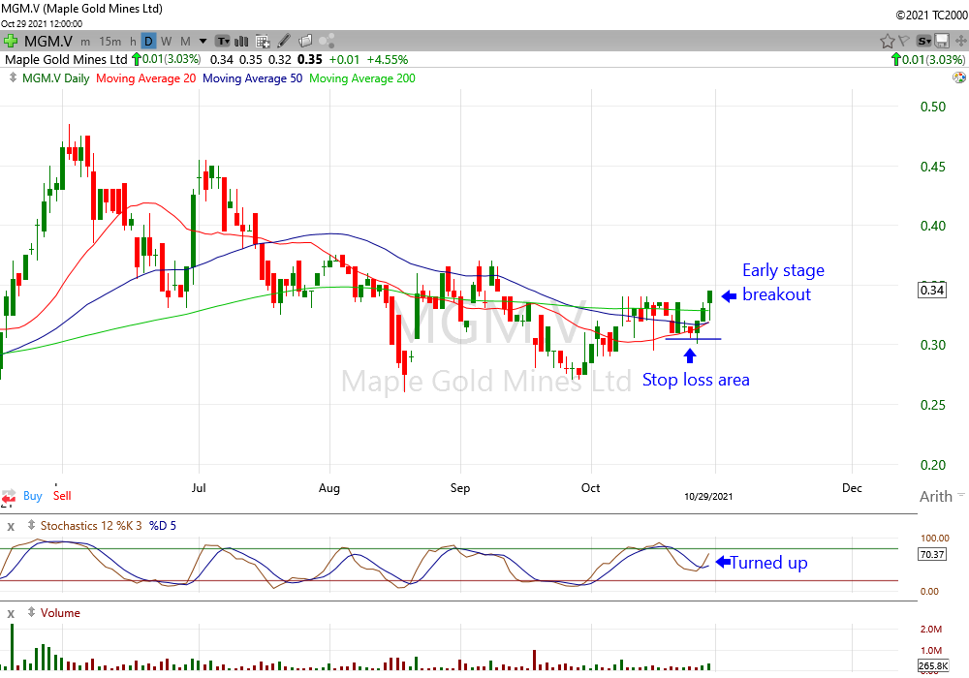969x678 pixels.
Task: Click the 10/29/2021 date marker
Action: tap(708, 497)
